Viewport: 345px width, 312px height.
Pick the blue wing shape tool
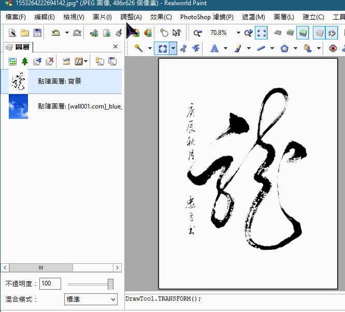pyautogui.click(x=196, y=48)
